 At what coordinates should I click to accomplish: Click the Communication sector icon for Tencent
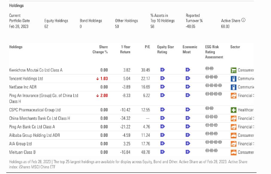tap(233, 79)
